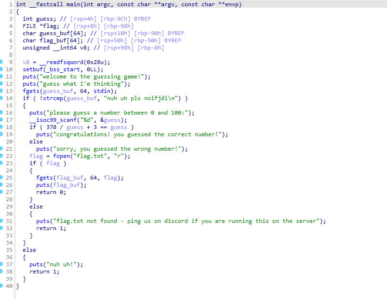387x299 pixels.
Task: Toggle the breakpoint dot beside line 31
Action: click(x=1, y=221)
